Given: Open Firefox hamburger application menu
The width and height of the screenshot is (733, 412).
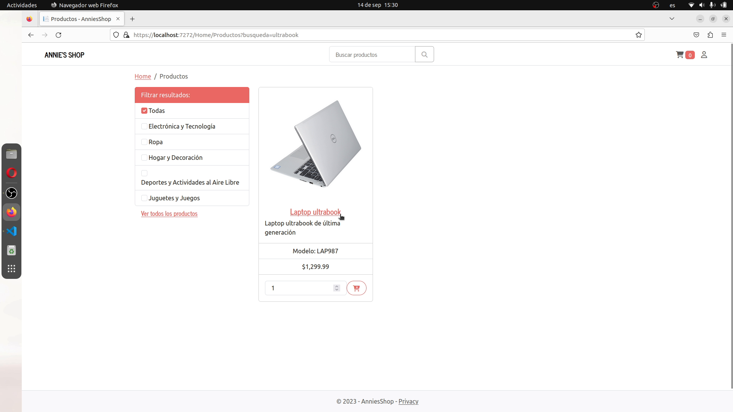Looking at the screenshot, I should pyautogui.click(x=724, y=35).
